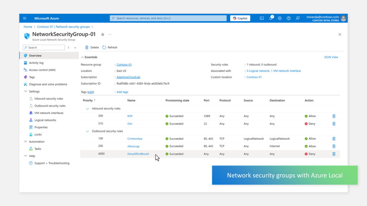Click the edit link next to Tags
This screenshot has height=206, width=367.
(91, 92)
